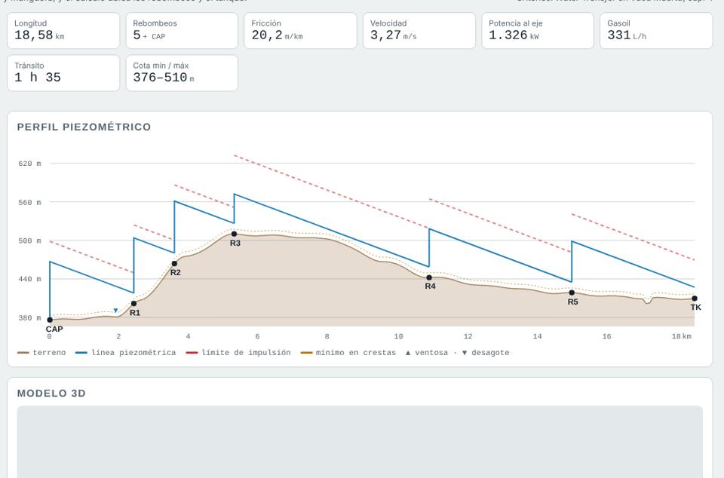This screenshot has width=724, height=478.
Task: Click the "620 m" y-axis label
Action: (x=29, y=164)
